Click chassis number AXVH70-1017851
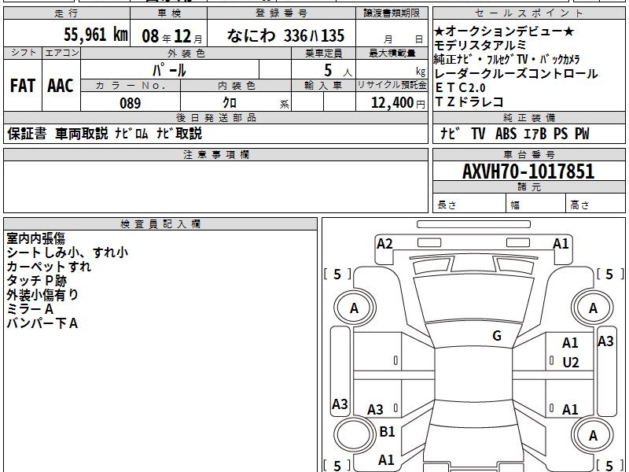This screenshot has width=629, height=472. tap(528, 171)
